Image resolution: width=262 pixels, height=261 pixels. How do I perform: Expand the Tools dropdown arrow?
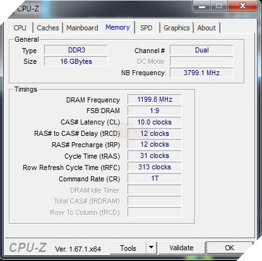[x=152, y=248]
